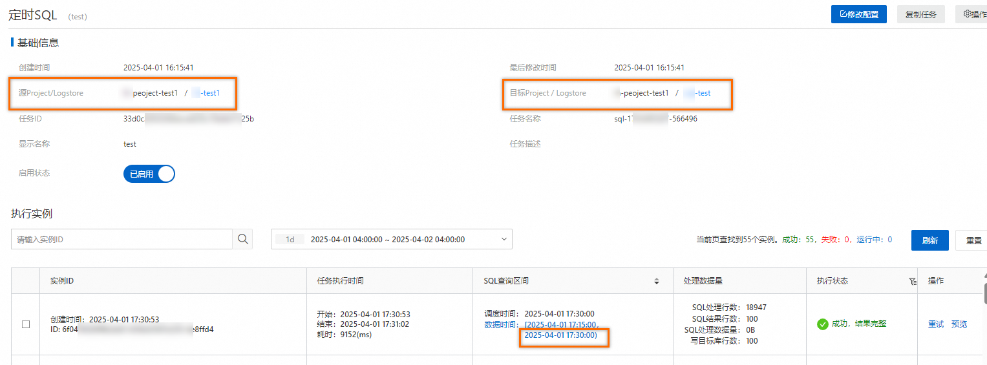Click the 基础信息 section heading

[x=38, y=43]
